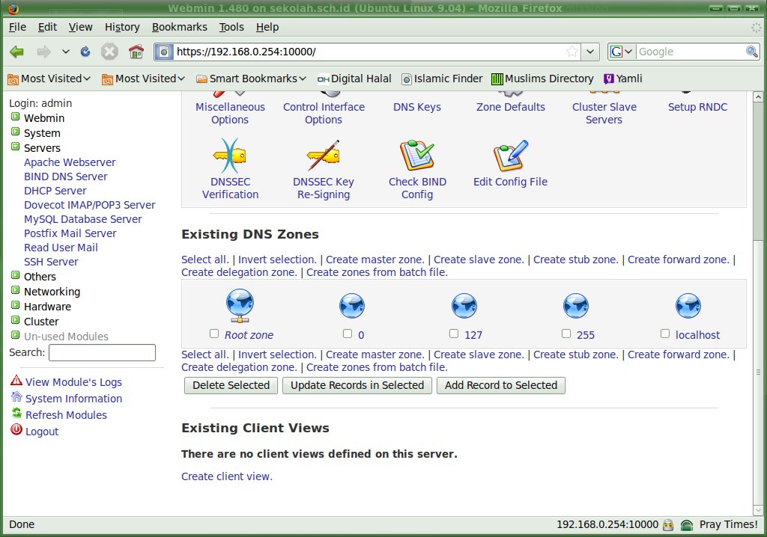Tick the checkbox for zone 127
This screenshot has height=537, width=767.
click(x=454, y=334)
